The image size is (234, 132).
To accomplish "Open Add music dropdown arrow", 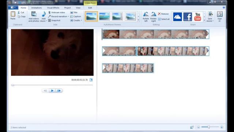I will coord(46,21).
